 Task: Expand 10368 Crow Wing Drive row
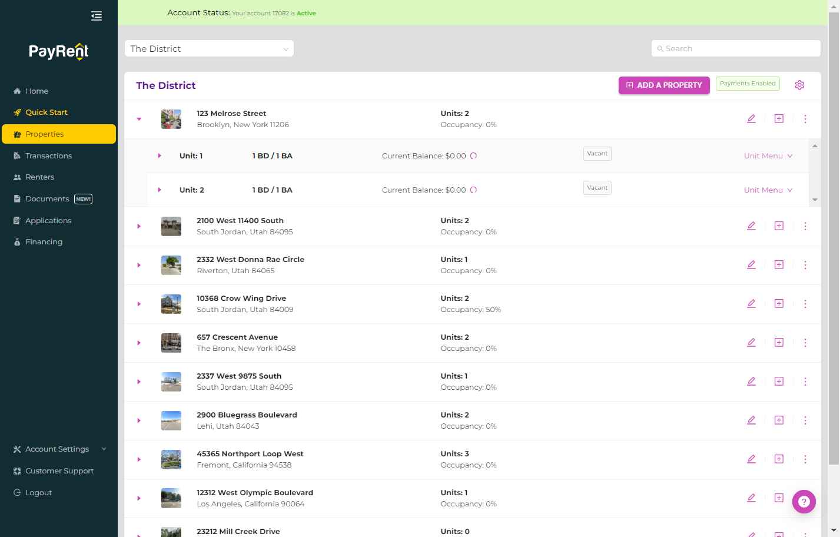139,304
